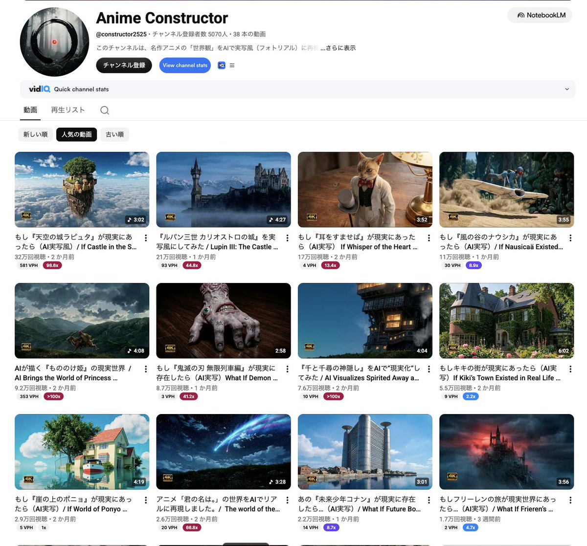Open the 鬼滅の刃 無限列車編 video title

point(217,373)
